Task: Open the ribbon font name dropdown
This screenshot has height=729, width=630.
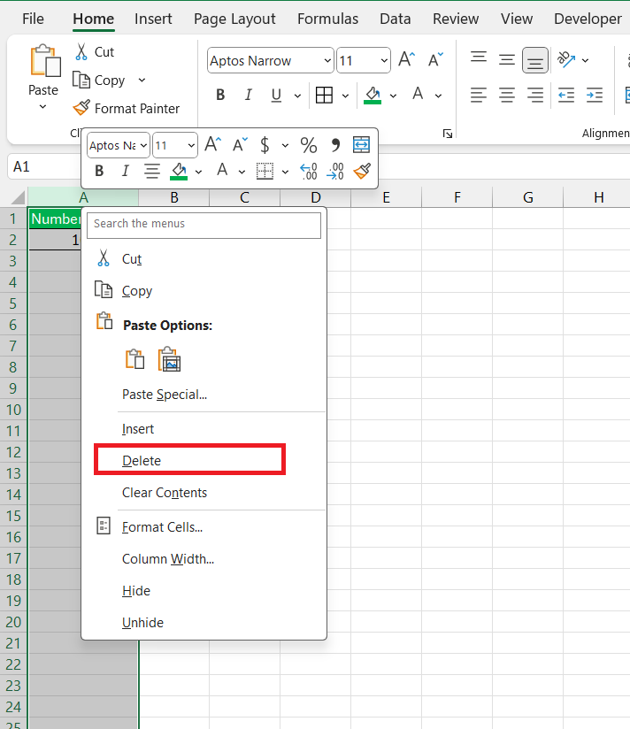Action: [327, 60]
